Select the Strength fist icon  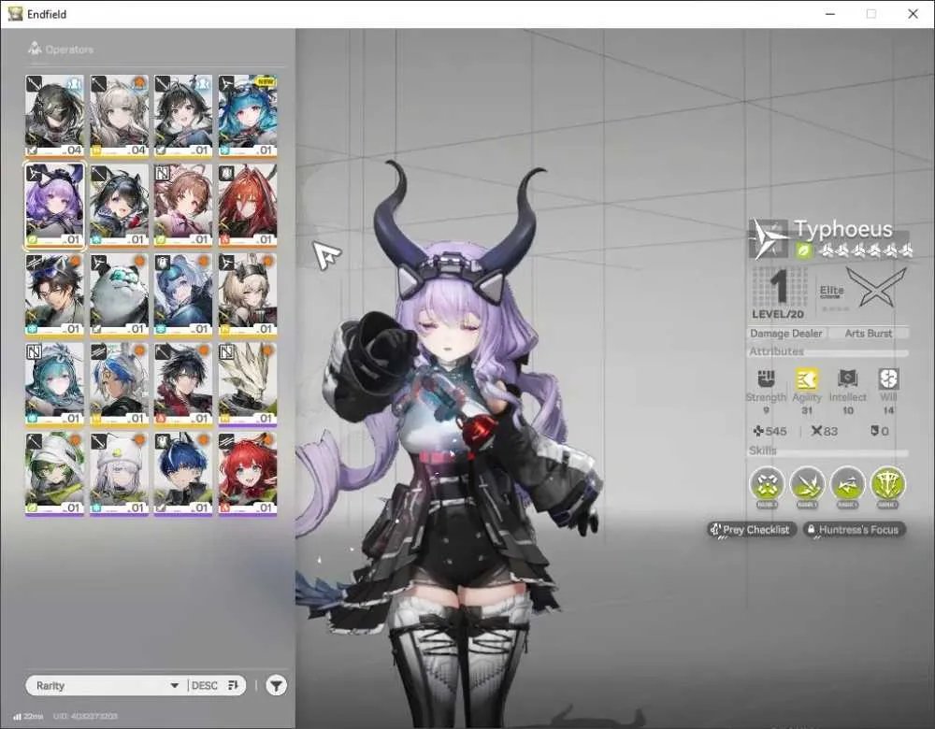[766, 379]
